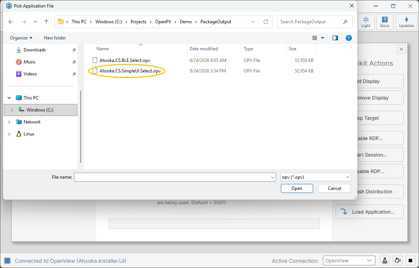Open Downloads in the navigation pane
This screenshot has width=419, height=268.
tap(35, 50)
